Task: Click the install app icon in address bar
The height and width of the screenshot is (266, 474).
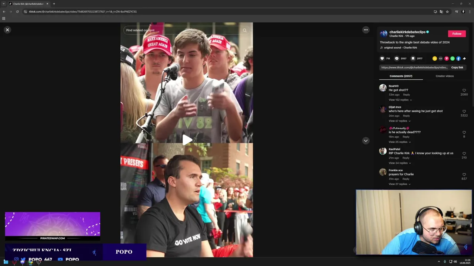Action: (435, 11)
